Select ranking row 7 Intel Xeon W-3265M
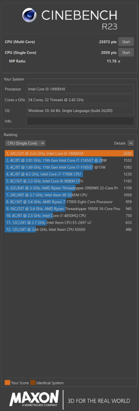 (x=69, y=195)
